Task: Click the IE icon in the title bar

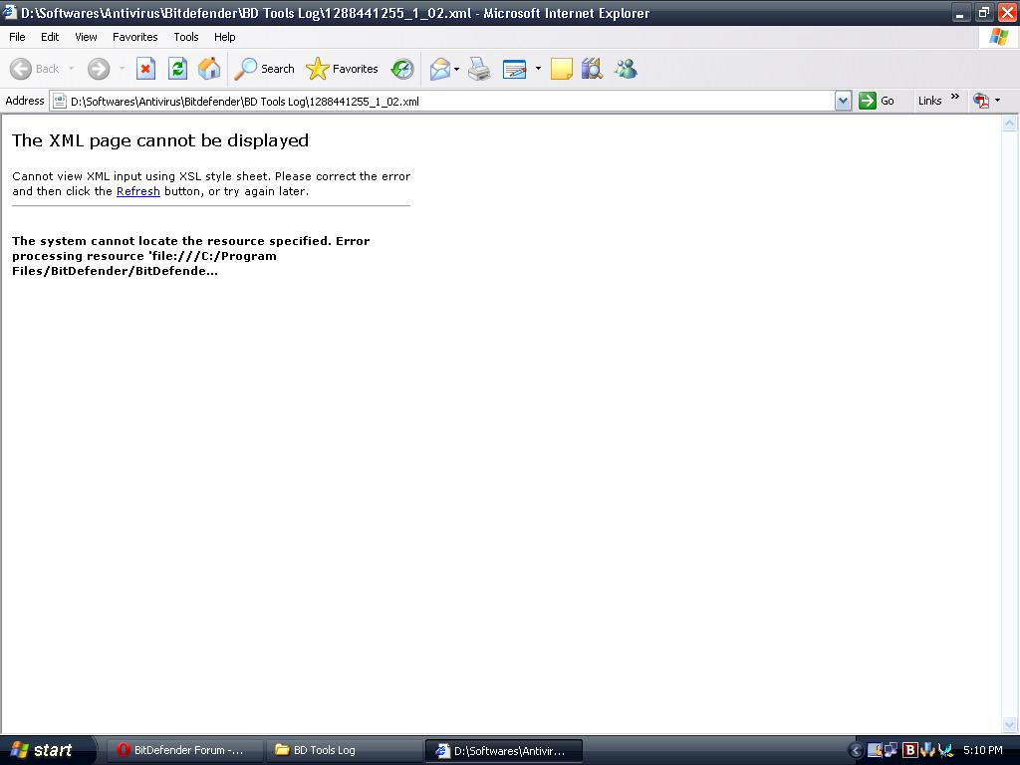Action: click(10, 12)
